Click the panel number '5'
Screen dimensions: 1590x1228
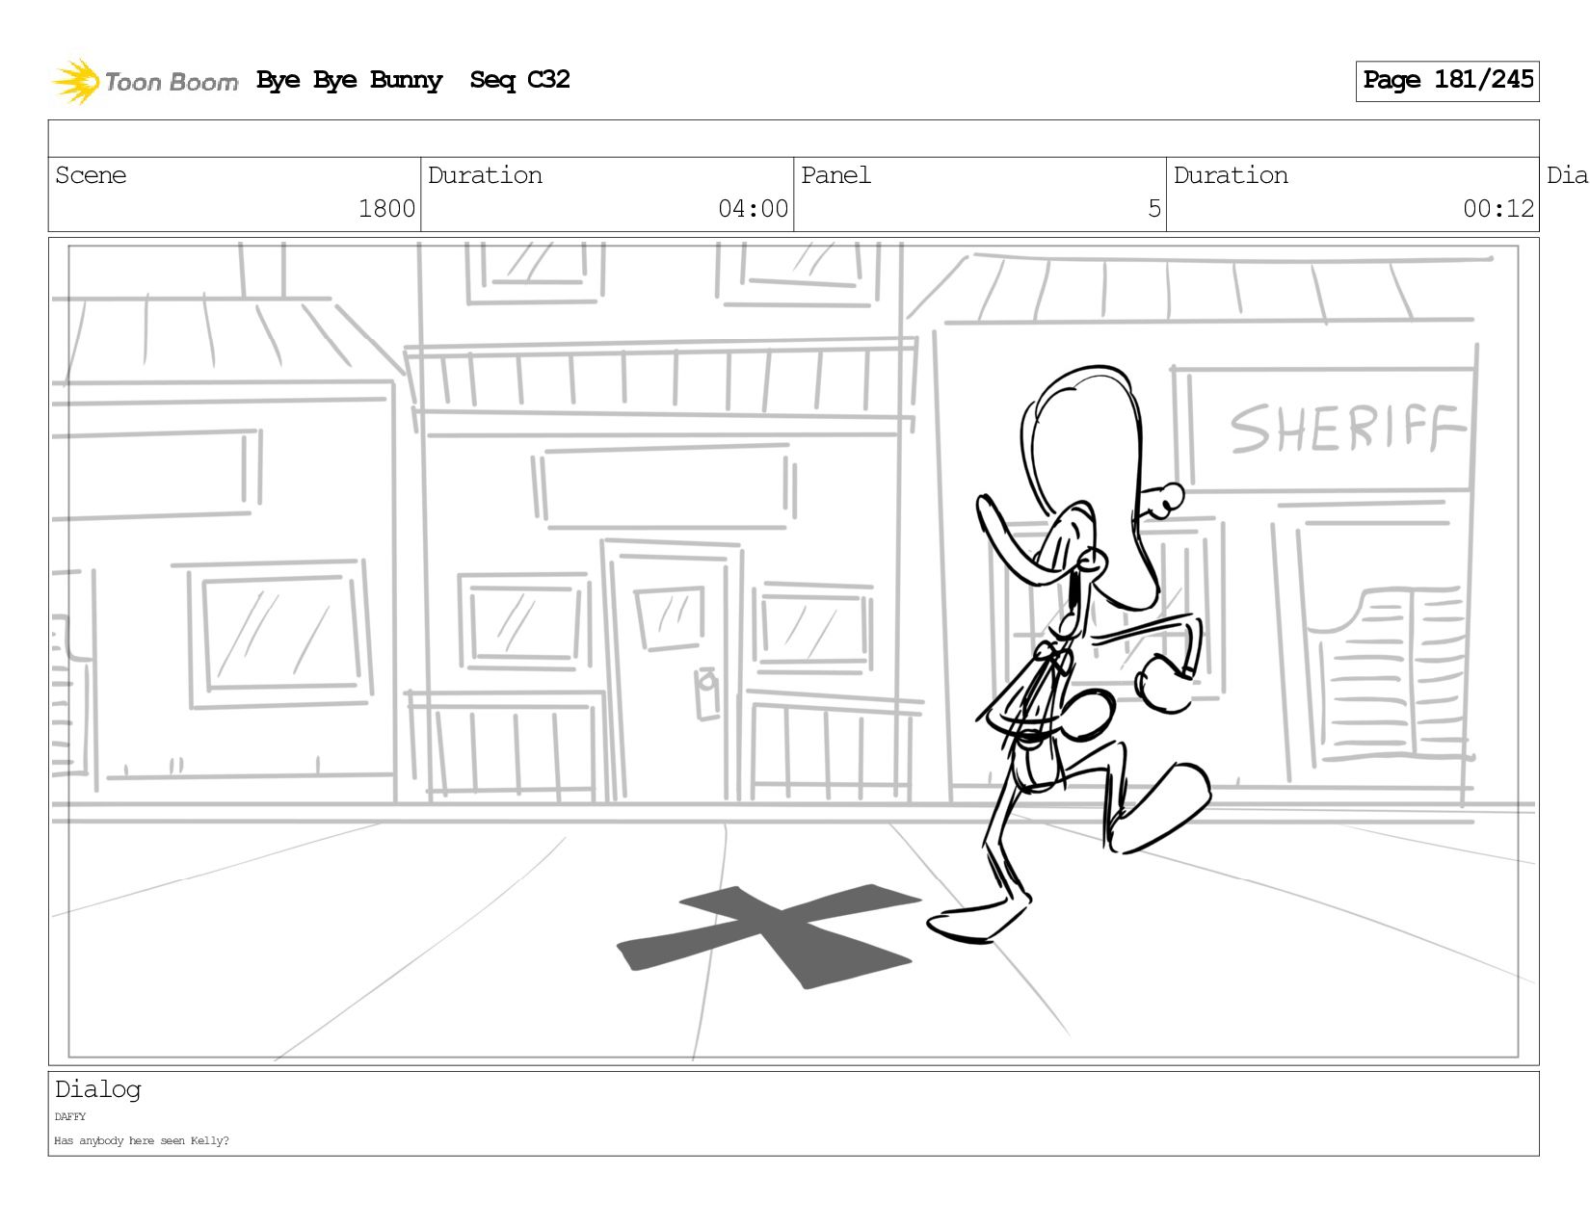point(1153,209)
